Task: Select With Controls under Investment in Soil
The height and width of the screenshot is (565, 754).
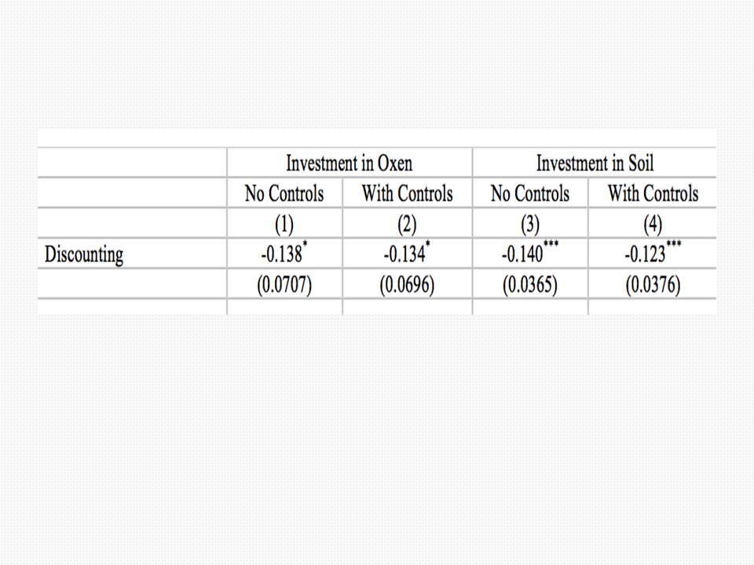Action: (653, 193)
